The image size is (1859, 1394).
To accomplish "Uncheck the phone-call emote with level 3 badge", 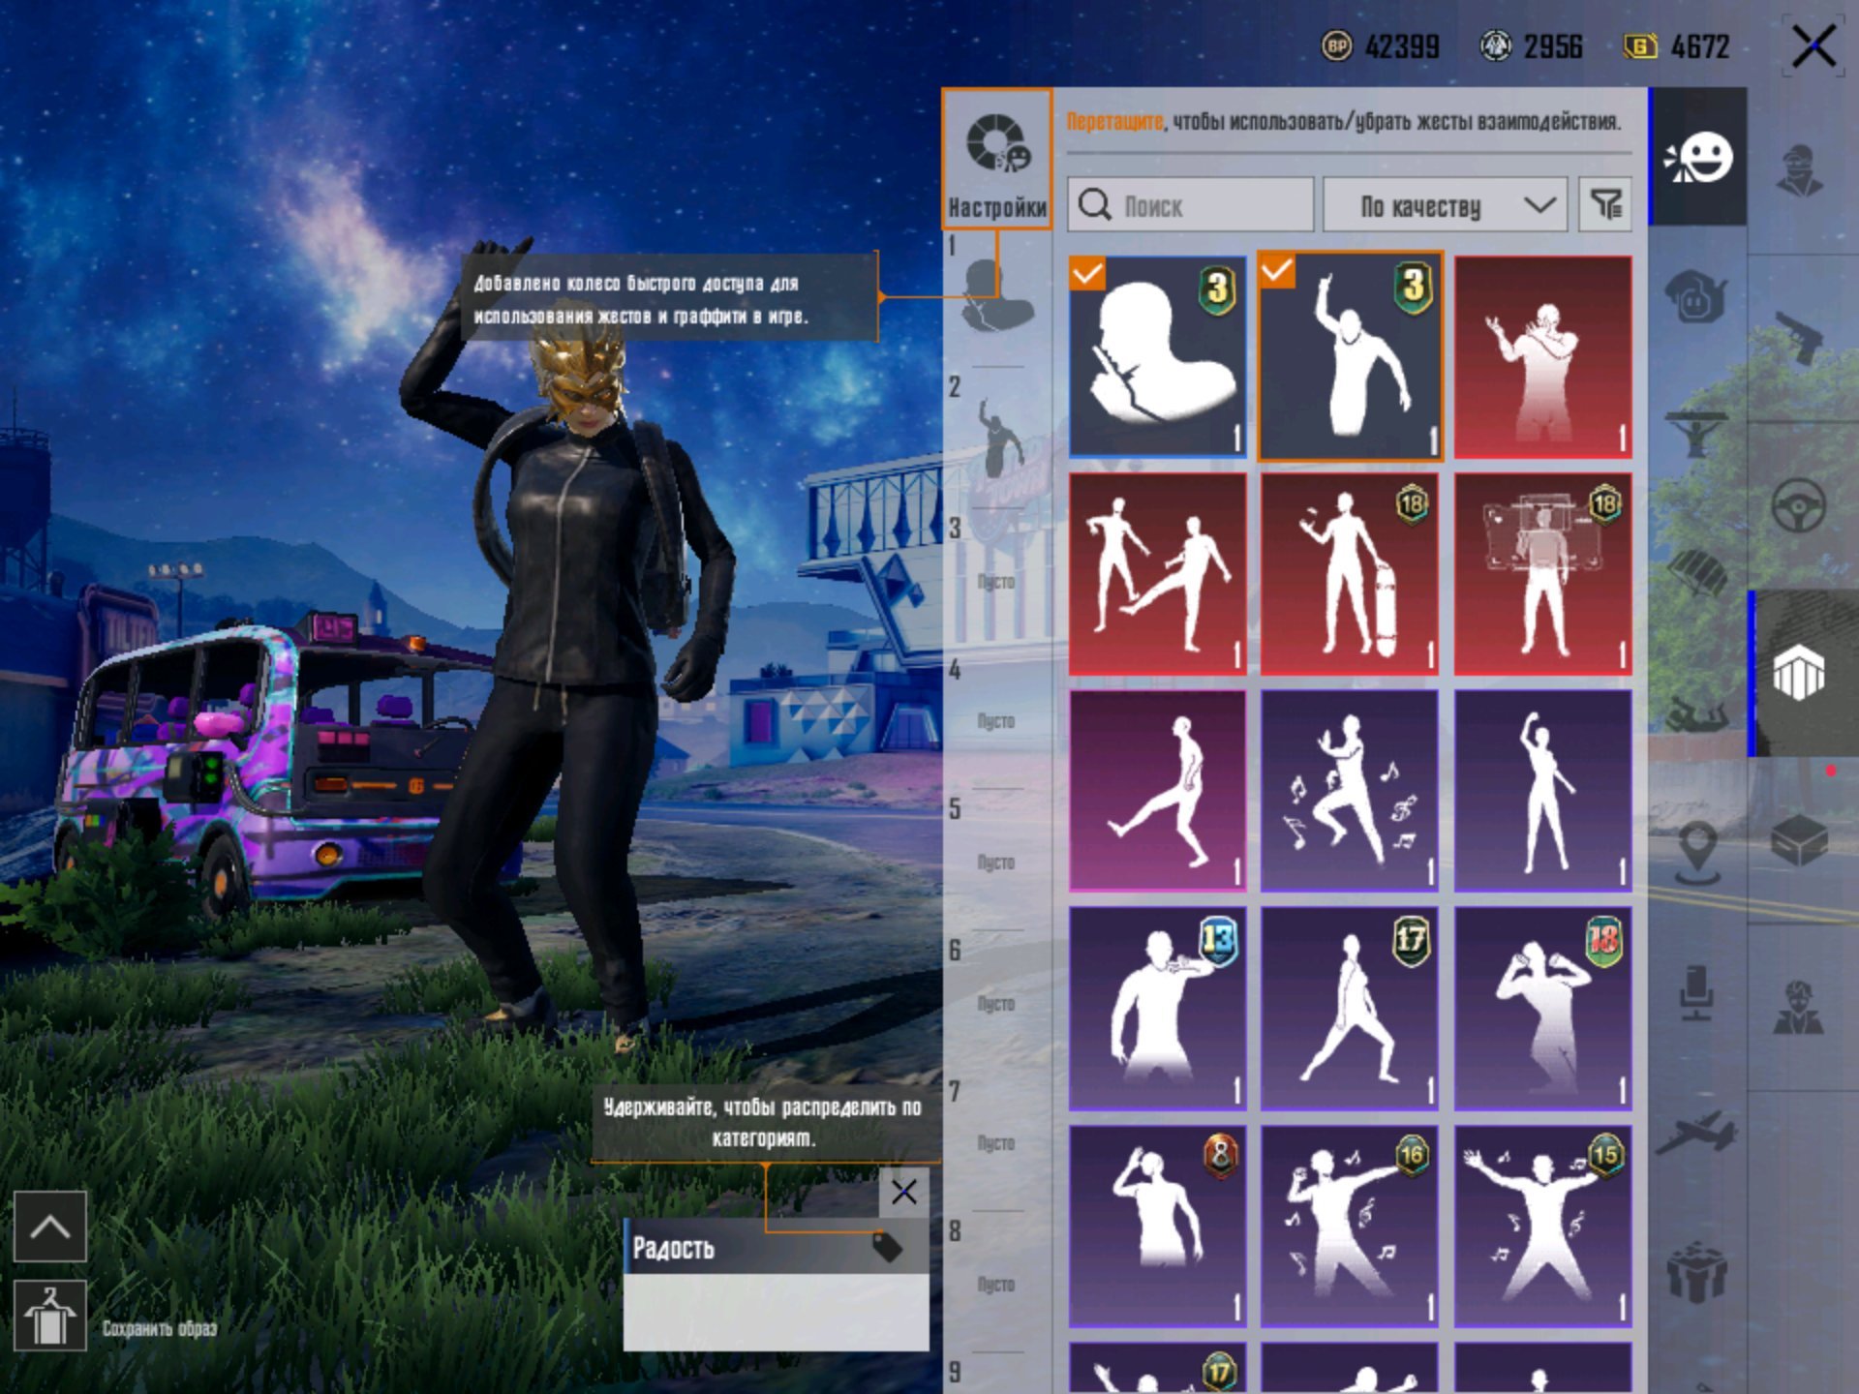I will click(x=1157, y=356).
